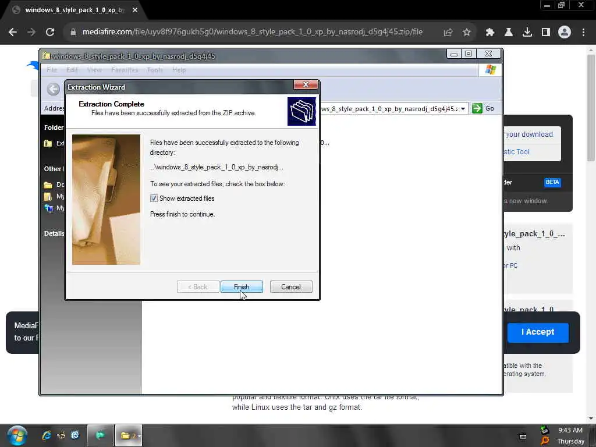Click the Details section header in sidebar
Image resolution: width=596 pixels, height=447 pixels.
[54, 233]
